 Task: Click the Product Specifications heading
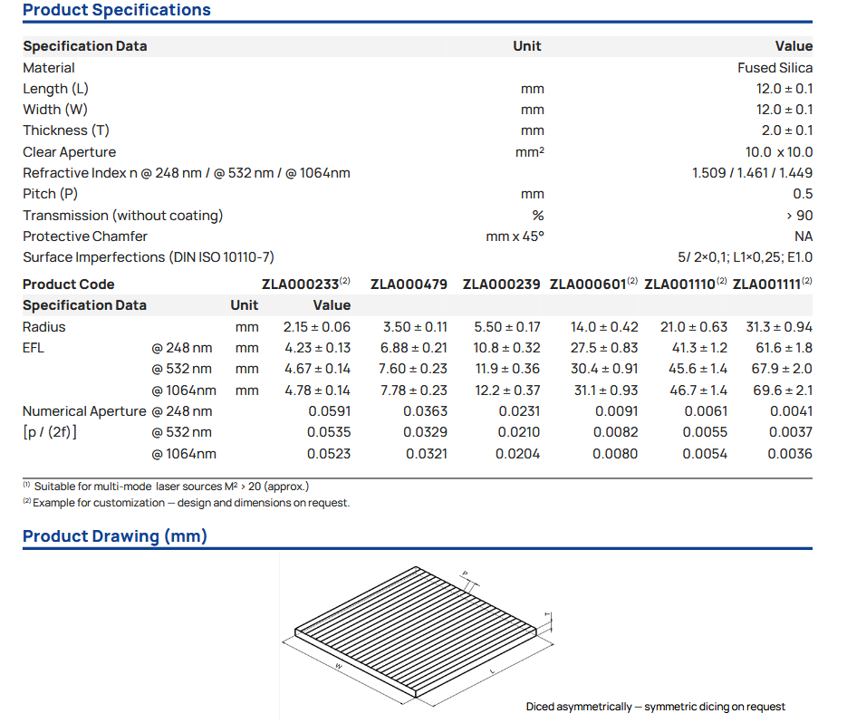click(x=117, y=11)
